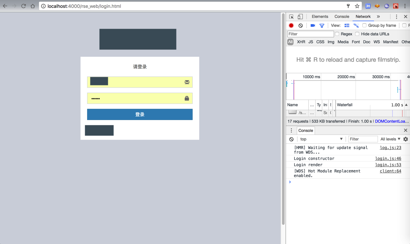The width and height of the screenshot is (410, 244).
Task: Stop recording the network log
Action: coord(291,25)
